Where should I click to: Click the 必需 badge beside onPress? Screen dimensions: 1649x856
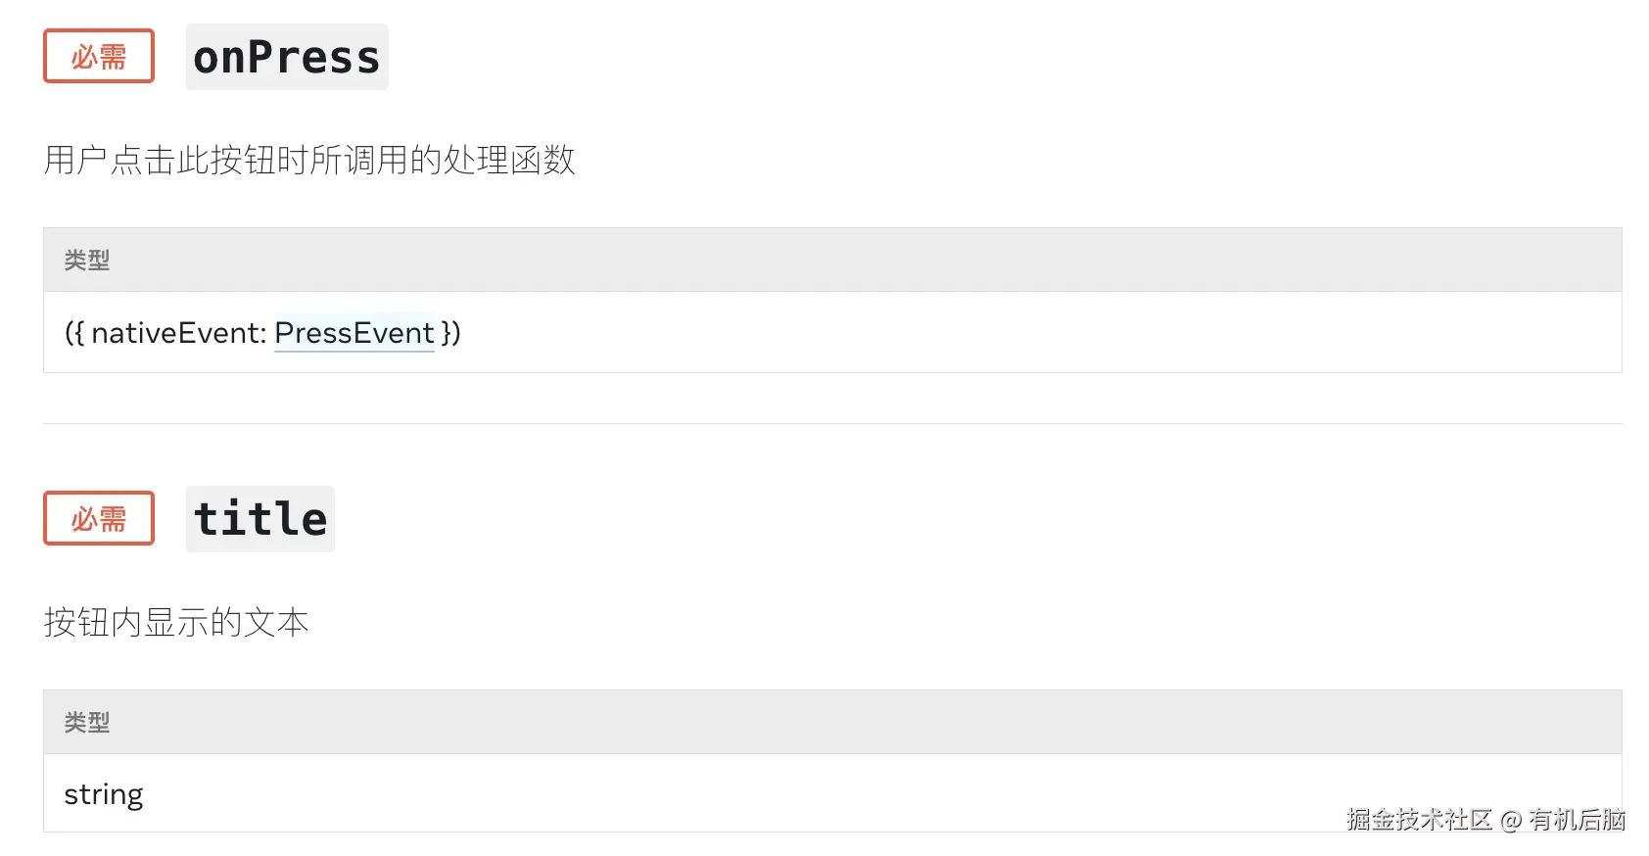click(x=99, y=56)
